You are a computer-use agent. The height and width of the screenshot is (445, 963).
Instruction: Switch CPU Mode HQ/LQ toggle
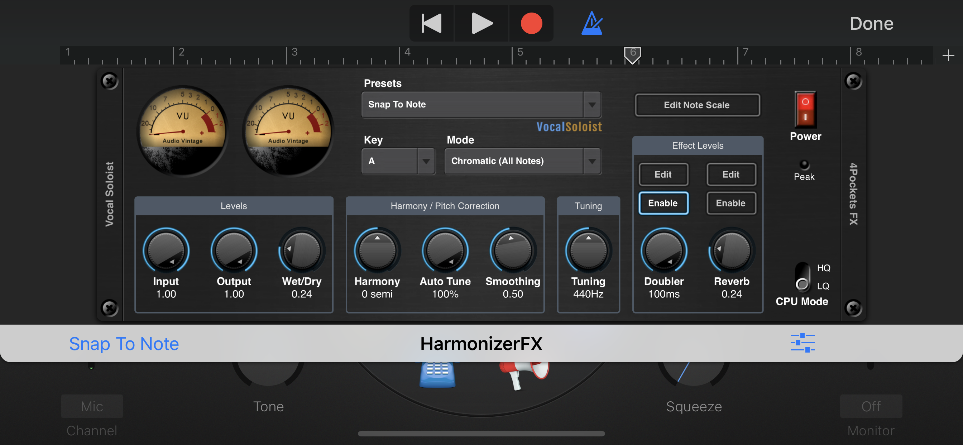802,277
